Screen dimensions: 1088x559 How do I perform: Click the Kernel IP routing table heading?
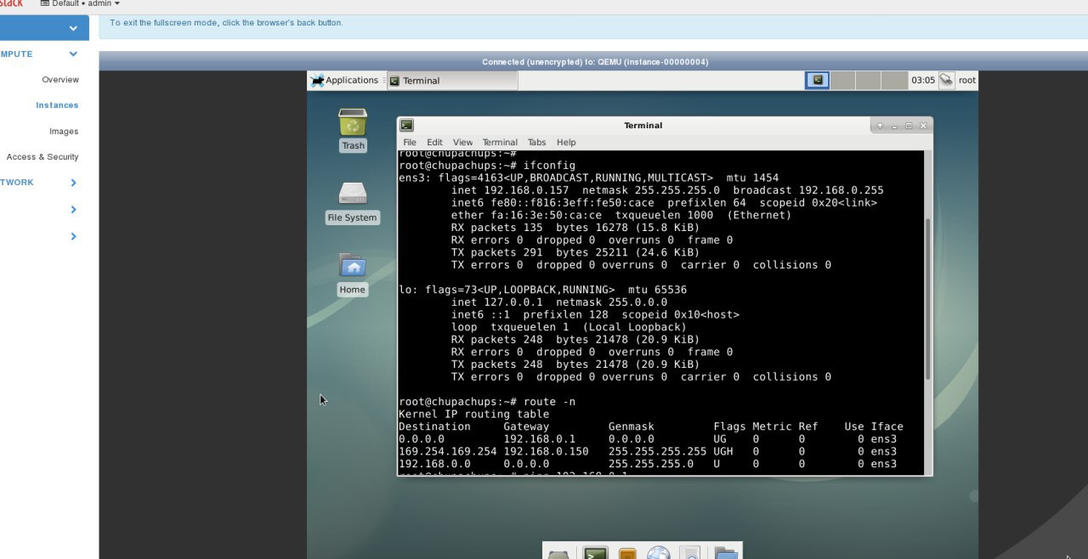(474, 414)
